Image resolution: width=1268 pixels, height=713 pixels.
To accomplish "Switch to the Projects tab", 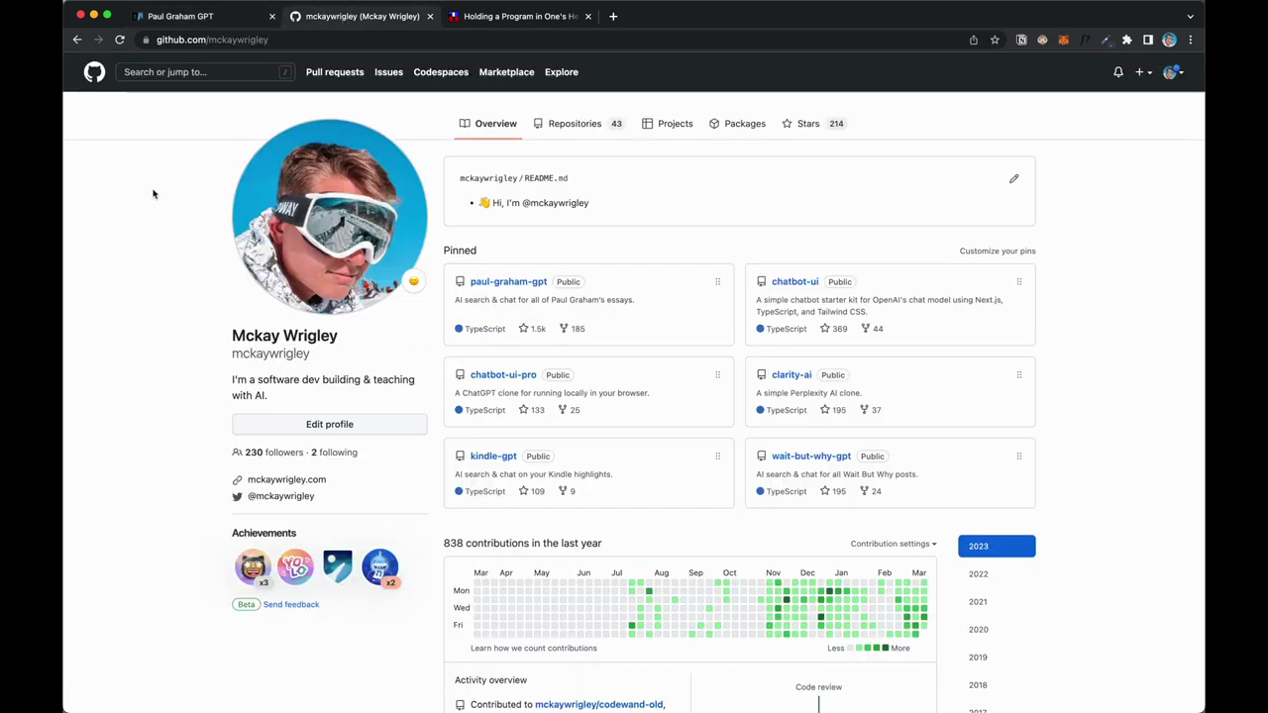I will (667, 124).
